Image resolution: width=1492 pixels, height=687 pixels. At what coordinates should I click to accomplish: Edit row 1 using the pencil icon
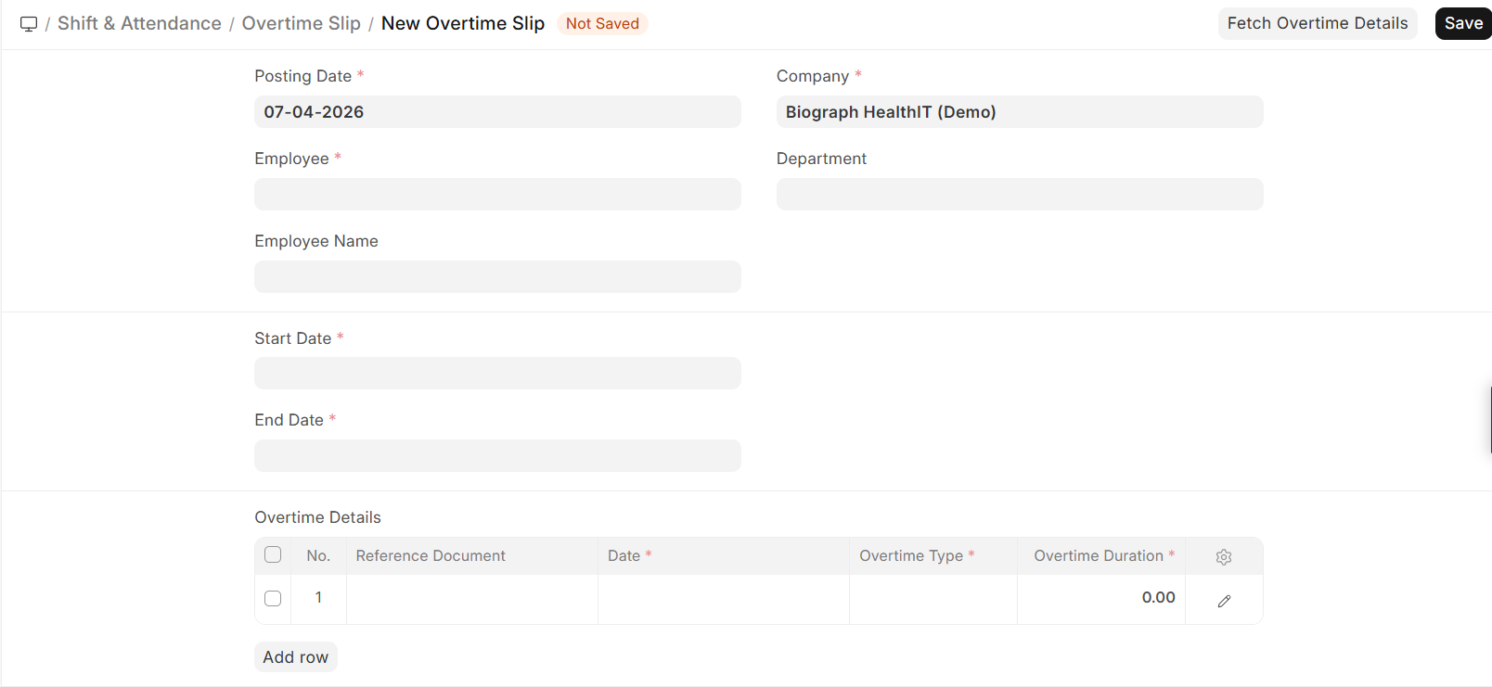coord(1224,599)
